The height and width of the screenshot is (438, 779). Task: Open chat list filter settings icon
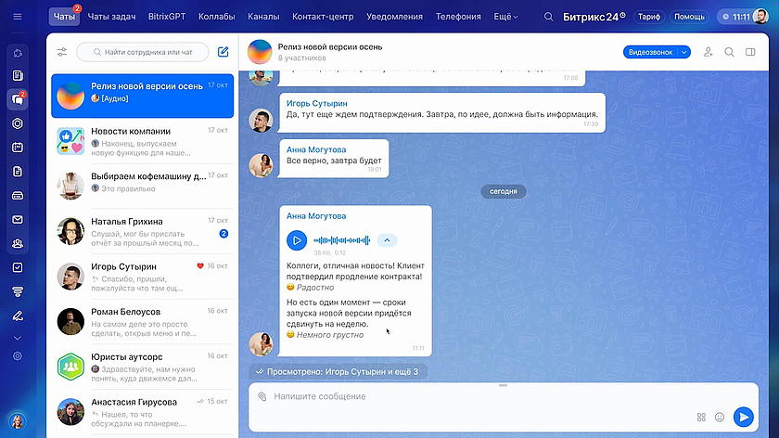pos(62,52)
